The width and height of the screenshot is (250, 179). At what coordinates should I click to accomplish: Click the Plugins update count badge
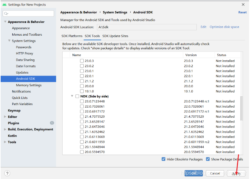(x=52, y=123)
